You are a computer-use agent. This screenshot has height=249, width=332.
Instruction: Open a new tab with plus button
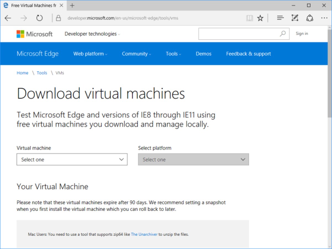click(72, 6)
